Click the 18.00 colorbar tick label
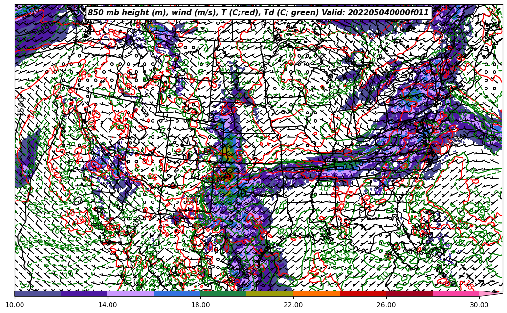 (x=200, y=305)
